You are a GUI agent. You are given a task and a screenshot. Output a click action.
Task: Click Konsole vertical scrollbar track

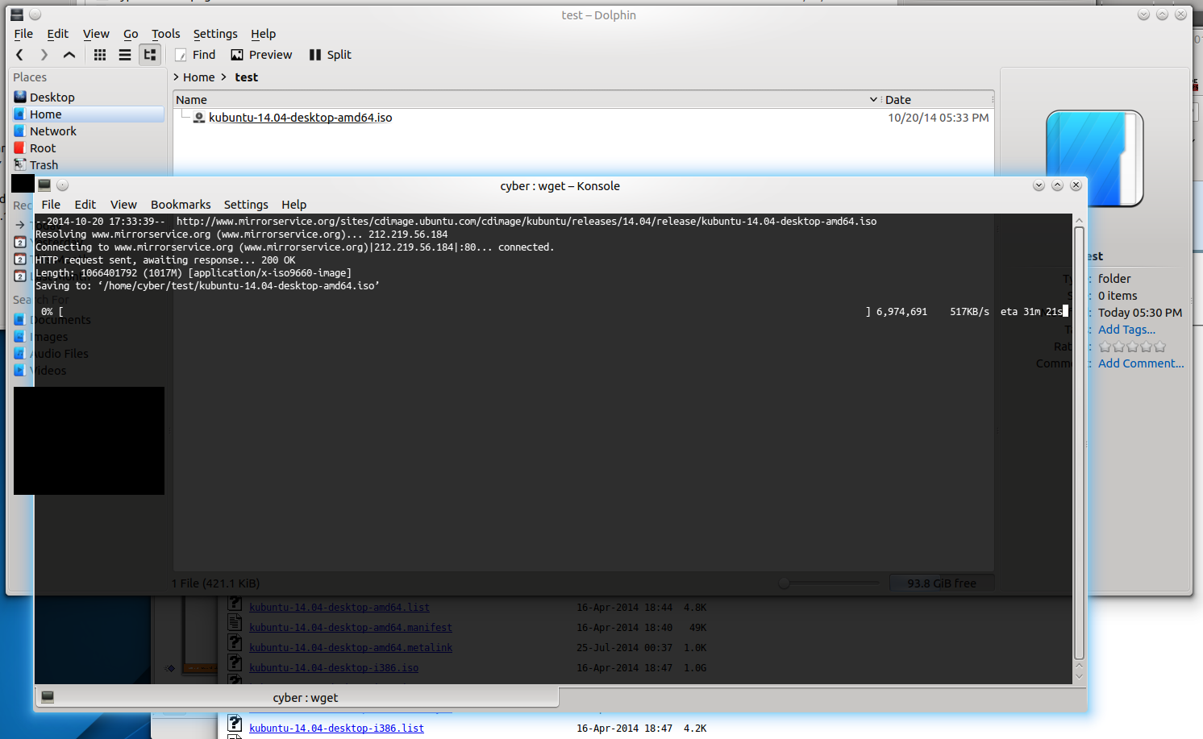coord(1079,443)
